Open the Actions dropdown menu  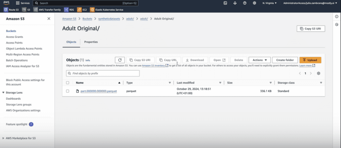tap(259, 60)
